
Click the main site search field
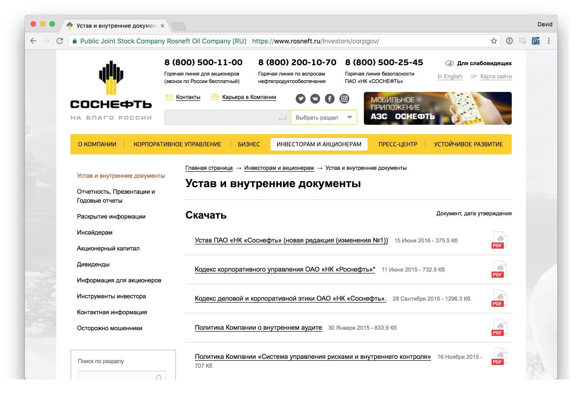coord(227,117)
